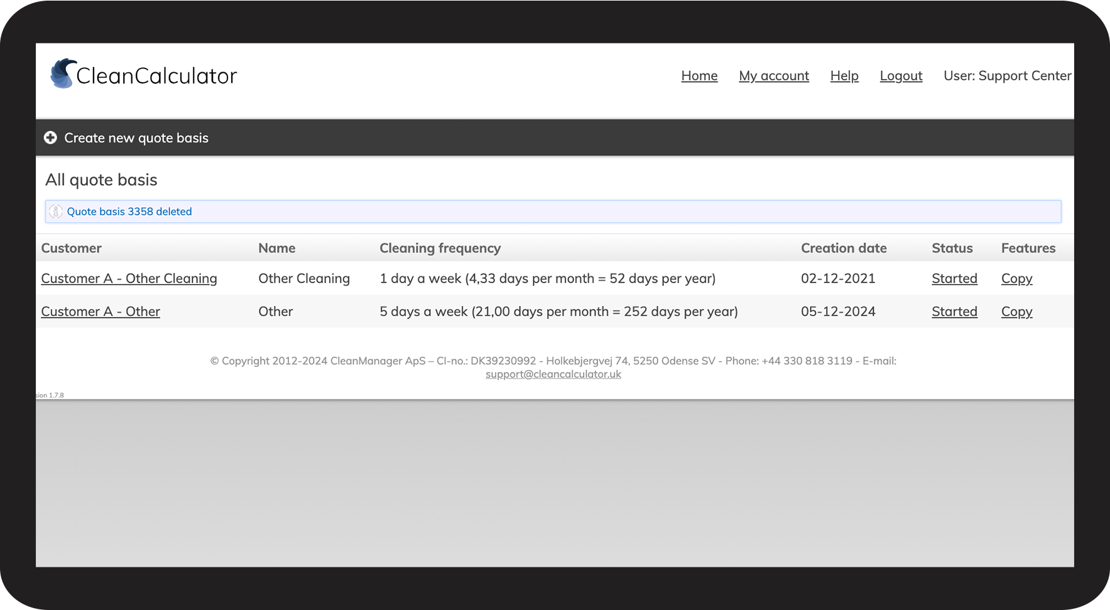Screen dimensions: 1110x610
Task: Click Started status for 05-12-2024 row
Action: point(954,312)
